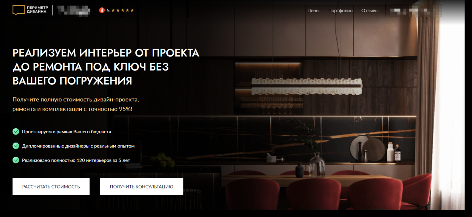Click the РАССЧИТАТЬ СТОИМОСТЬ button

tap(51, 187)
